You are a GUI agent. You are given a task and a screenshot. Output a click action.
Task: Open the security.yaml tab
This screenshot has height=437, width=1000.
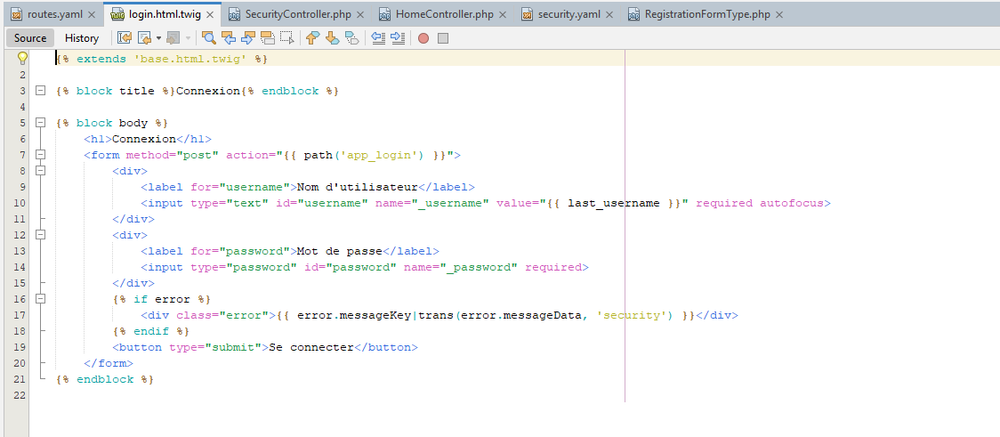(569, 14)
